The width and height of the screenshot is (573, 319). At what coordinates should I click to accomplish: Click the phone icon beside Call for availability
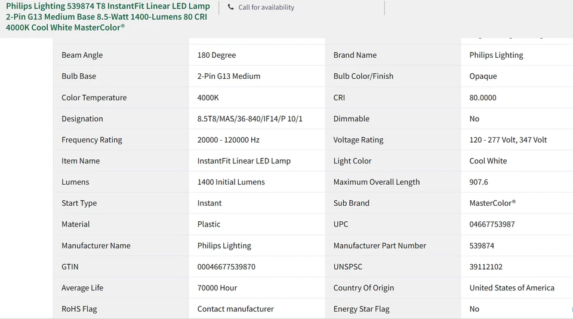click(230, 7)
